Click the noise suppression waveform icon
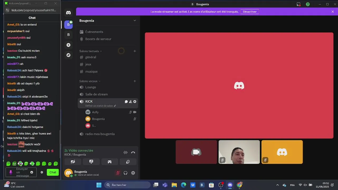 point(125,152)
